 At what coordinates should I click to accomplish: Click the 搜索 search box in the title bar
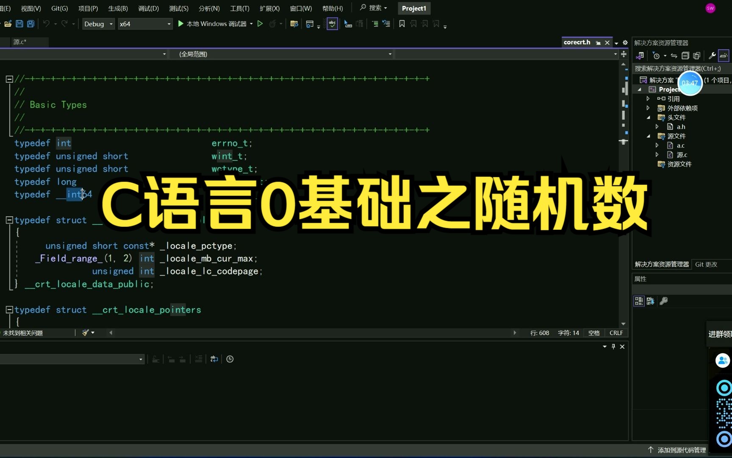[x=373, y=8]
